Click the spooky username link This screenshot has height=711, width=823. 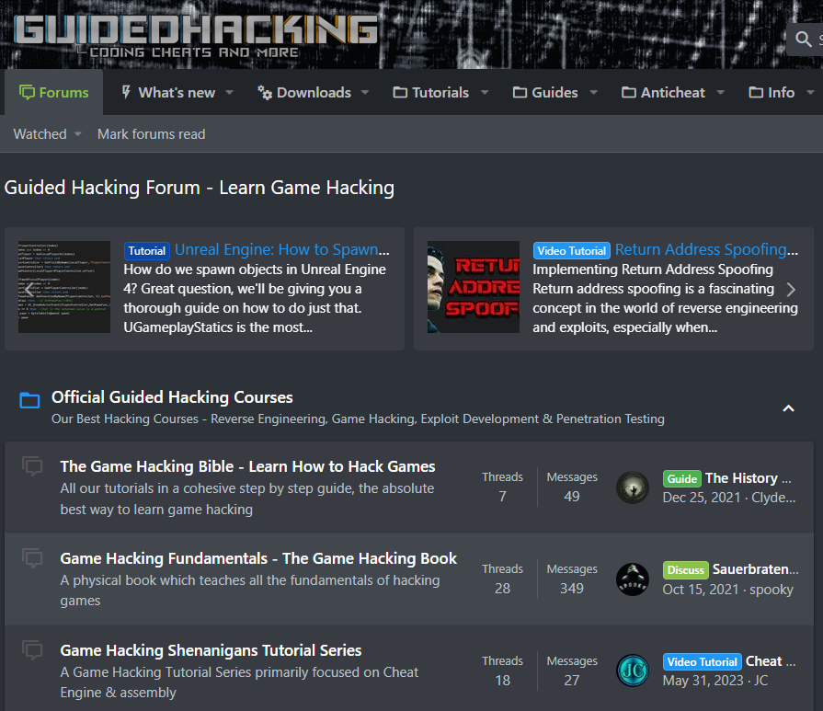click(771, 590)
